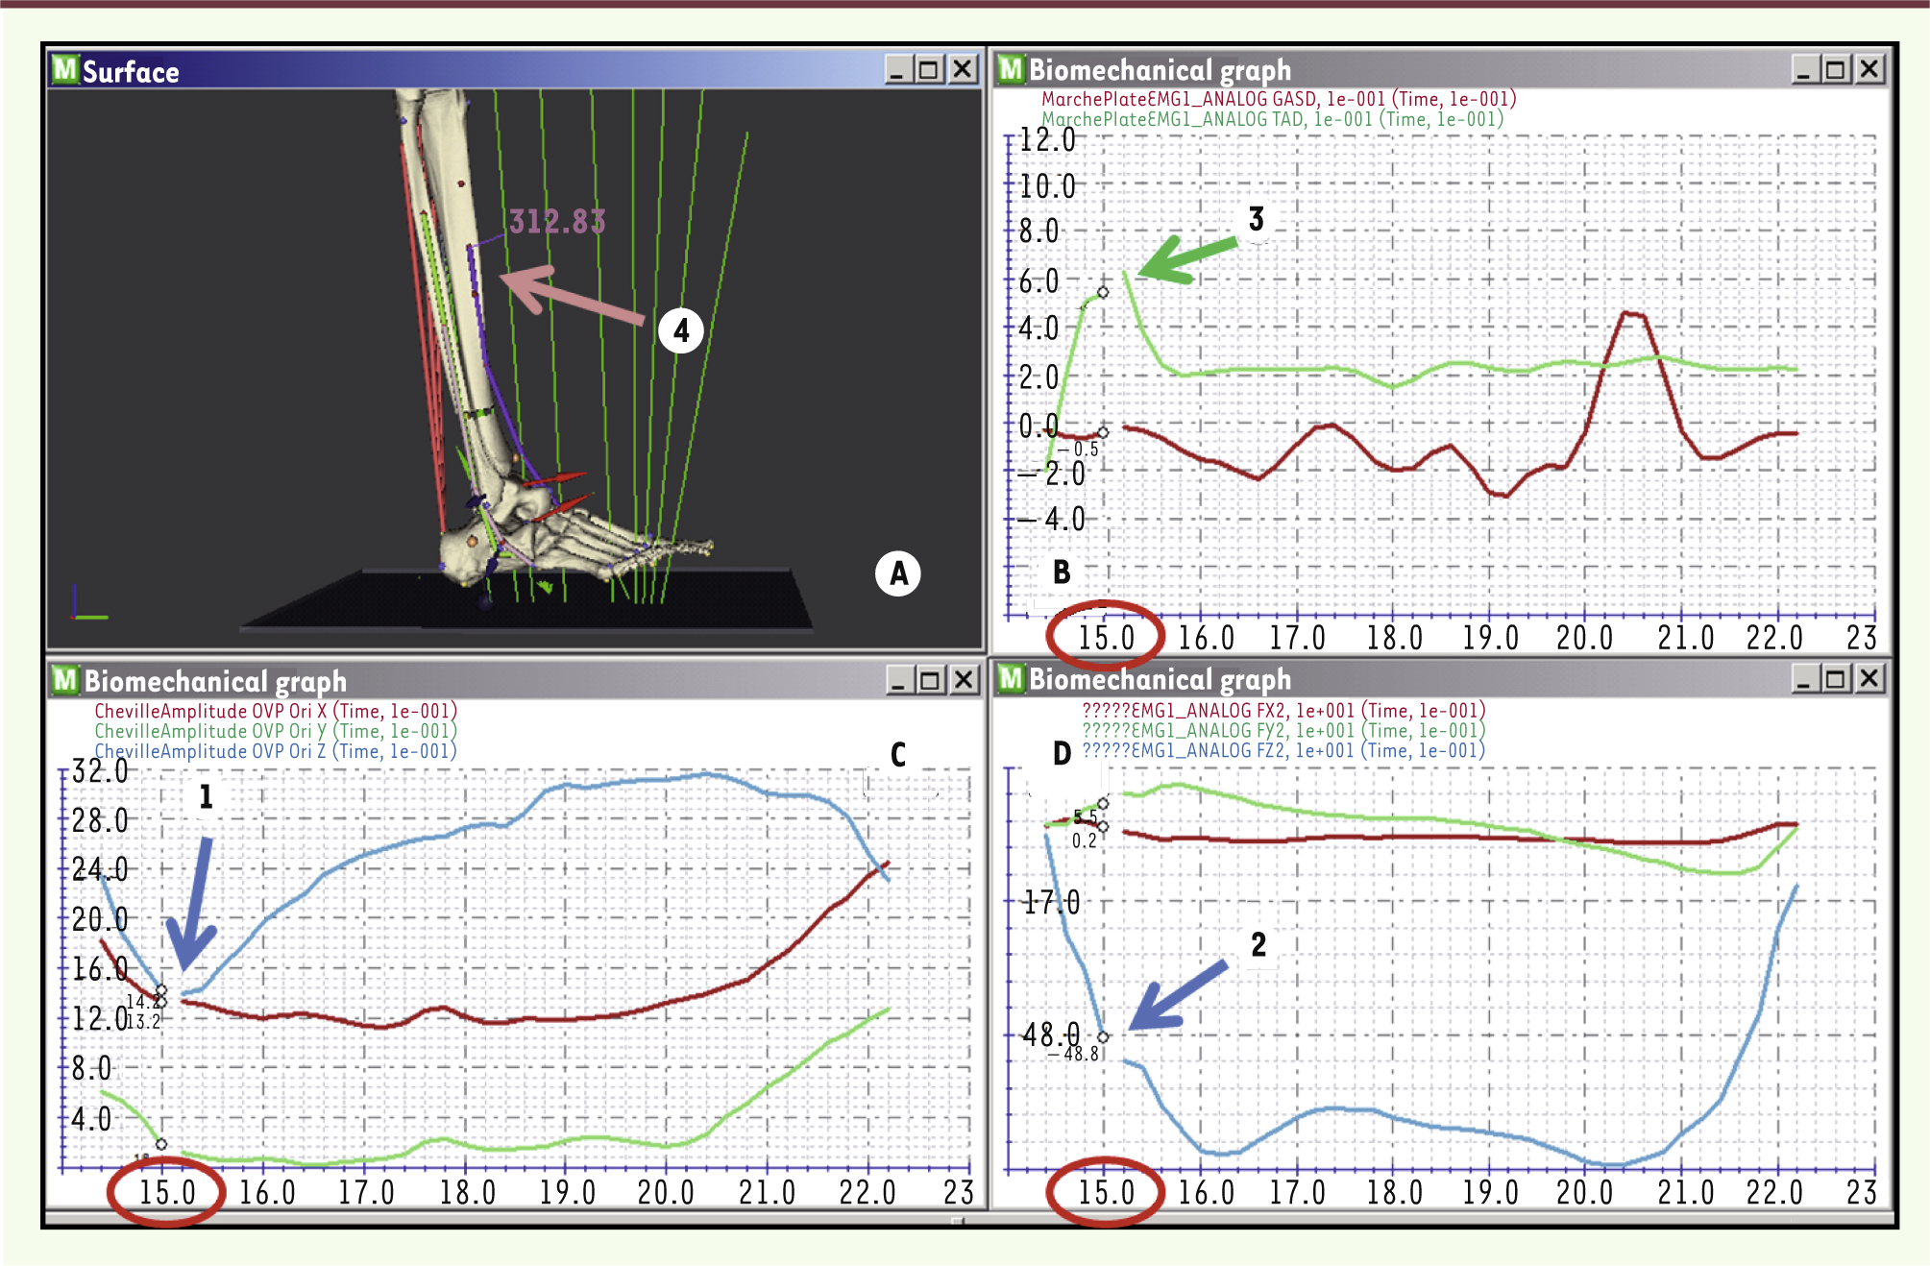
Task: Click the circled 15.0 time mark on graph C
Action: click(x=167, y=1193)
